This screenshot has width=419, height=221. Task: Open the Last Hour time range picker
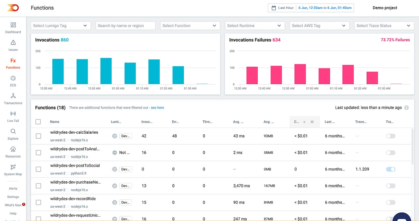click(311, 8)
